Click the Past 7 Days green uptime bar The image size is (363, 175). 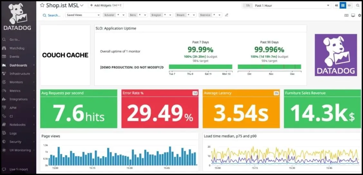tap(200, 67)
